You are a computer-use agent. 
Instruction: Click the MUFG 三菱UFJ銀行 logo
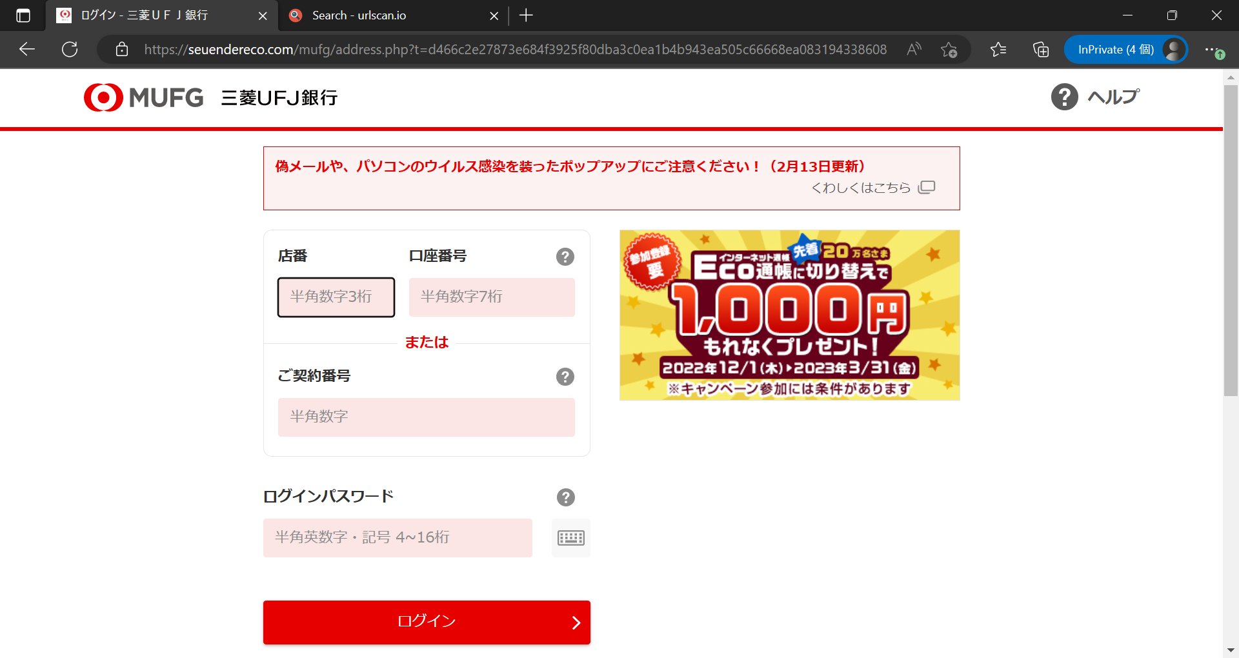[x=210, y=97]
